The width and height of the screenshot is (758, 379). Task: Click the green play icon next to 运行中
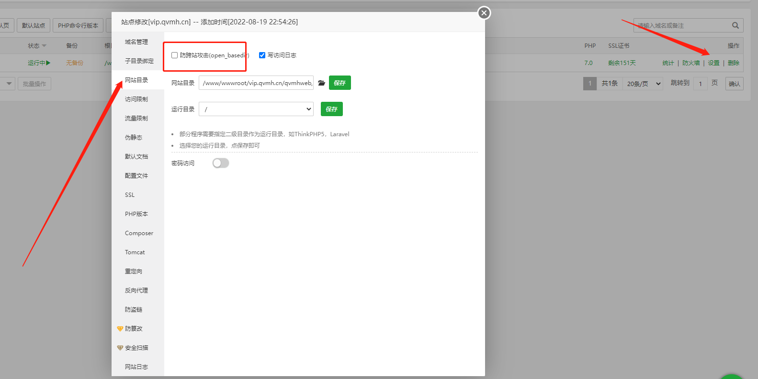coord(48,63)
